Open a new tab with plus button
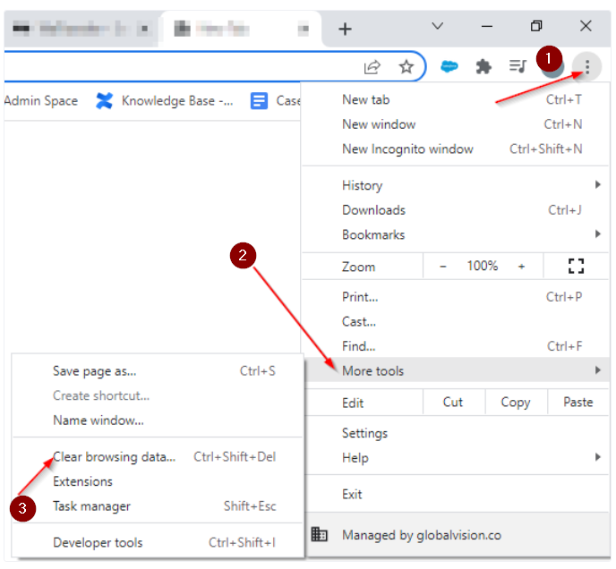The height and width of the screenshot is (569, 616). coord(345,29)
